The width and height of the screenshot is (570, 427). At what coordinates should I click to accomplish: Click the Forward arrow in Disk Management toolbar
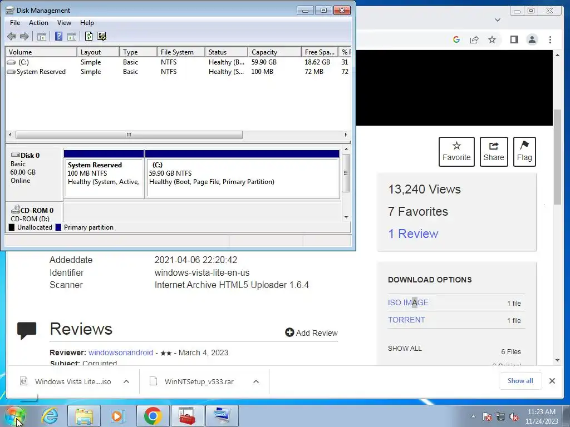24,36
